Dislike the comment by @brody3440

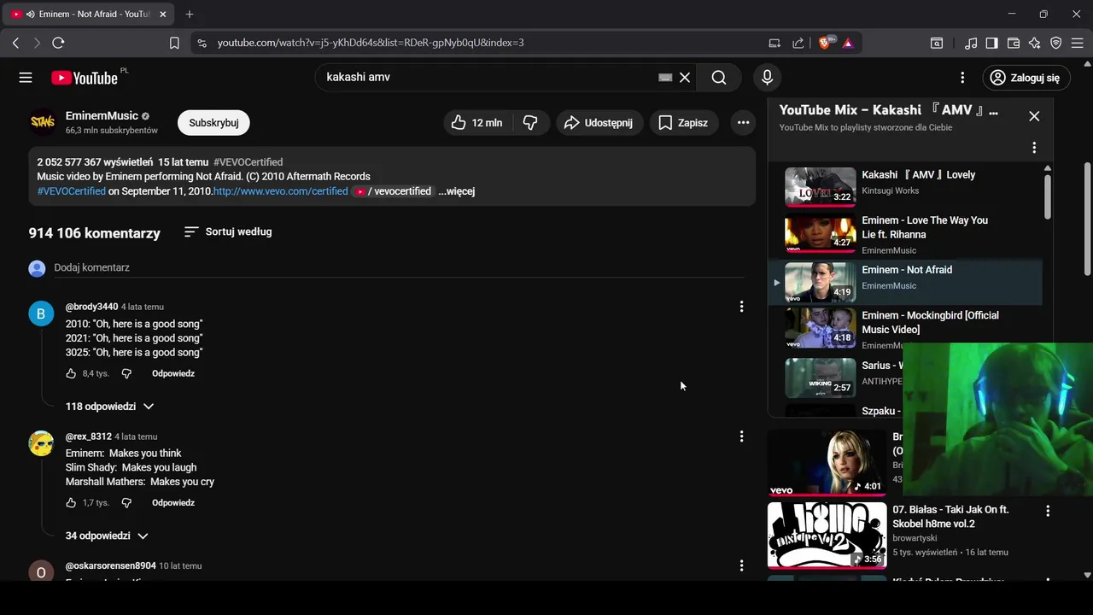[126, 373]
